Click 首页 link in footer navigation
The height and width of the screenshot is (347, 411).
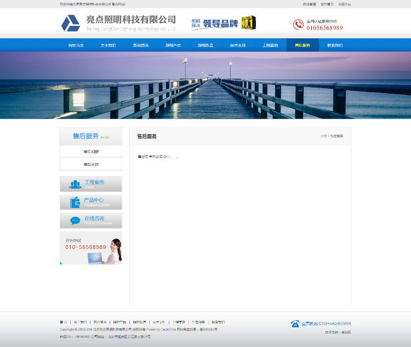[x=64, y=322]
